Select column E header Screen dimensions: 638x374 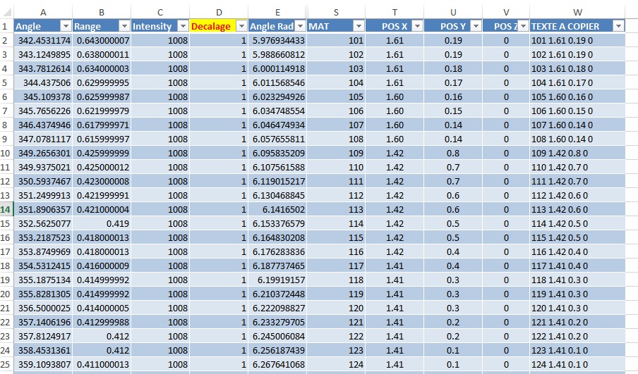point(277,12)
